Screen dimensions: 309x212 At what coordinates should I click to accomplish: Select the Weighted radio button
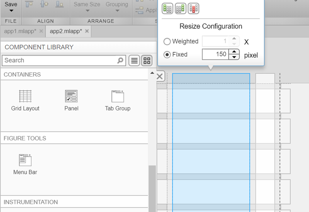167,41
